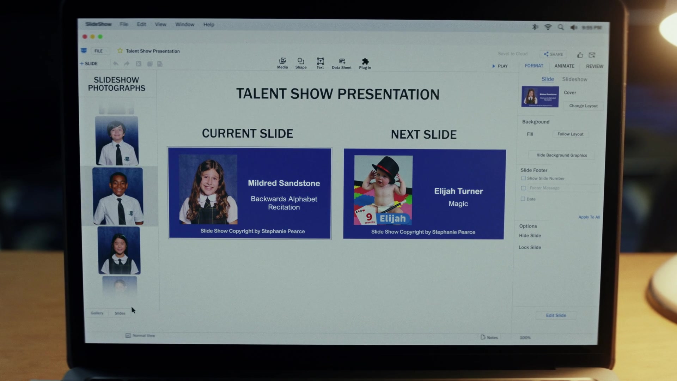Start the slideshow with PLAY
677x381 pixels.
pyautogui.click(x=500, y=66)
